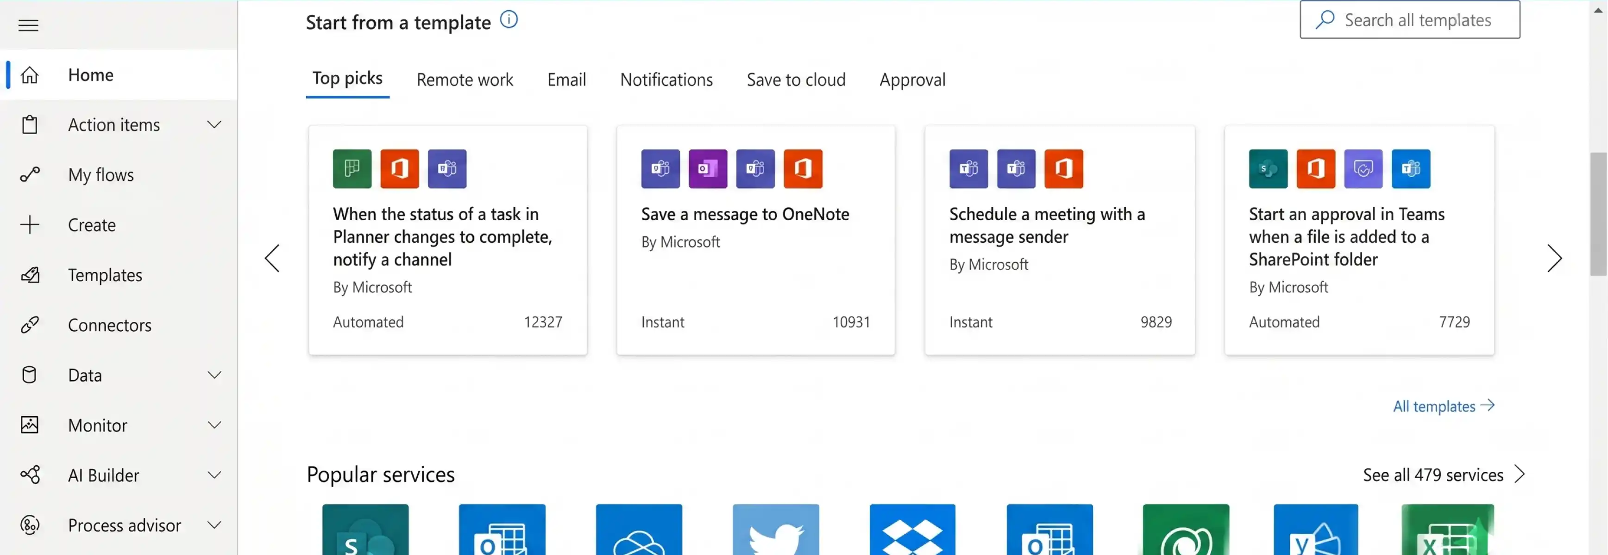Expand the Process advisor chevron
The image size is (1608, 555).
pos(214,525)
